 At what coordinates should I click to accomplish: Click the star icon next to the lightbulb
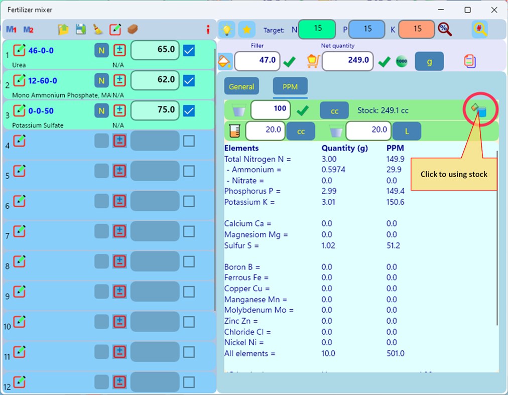pos(246,29)
